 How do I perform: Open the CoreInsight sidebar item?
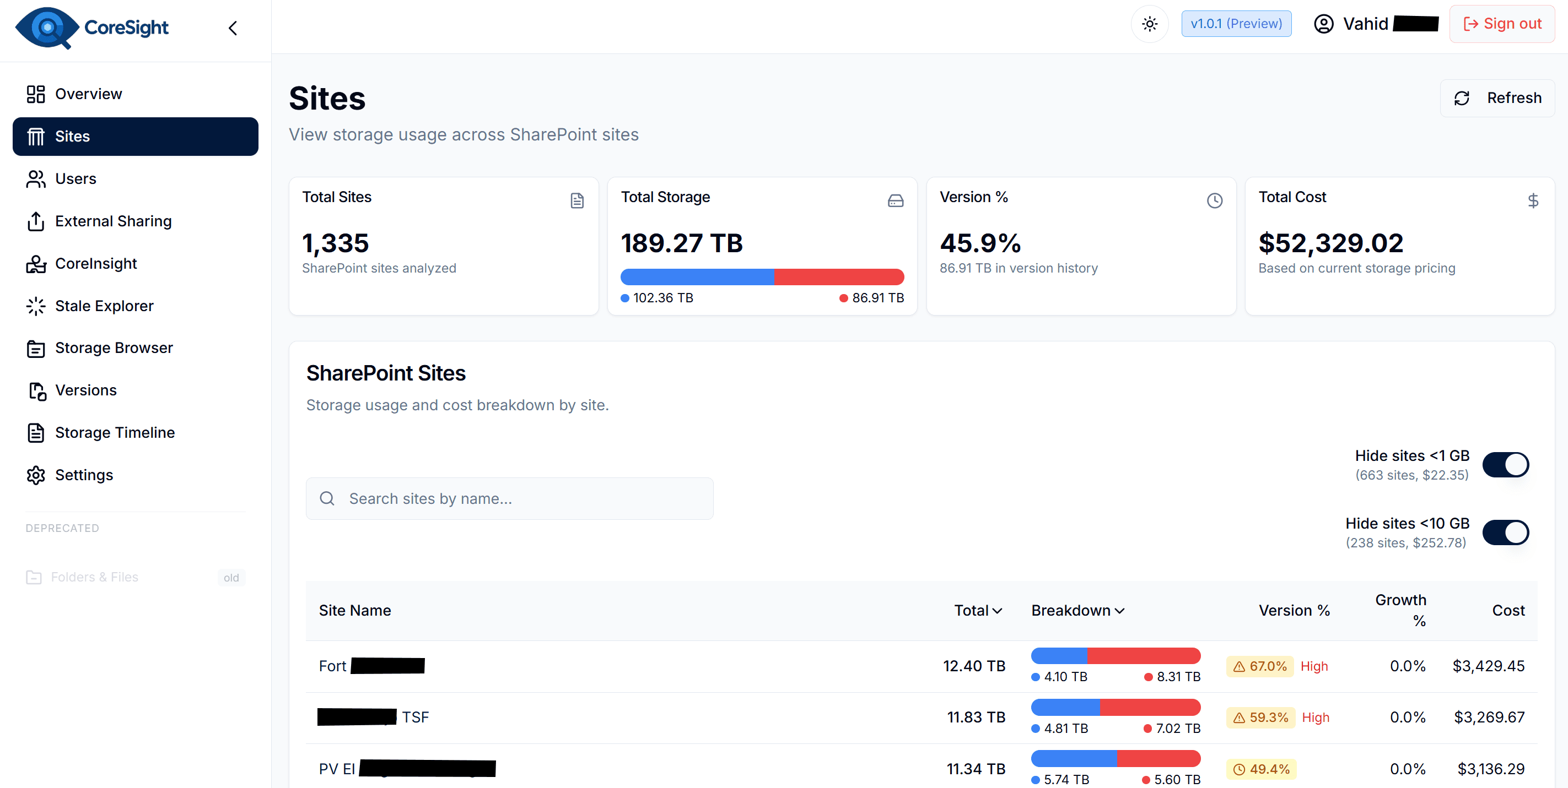click(95, 263)
